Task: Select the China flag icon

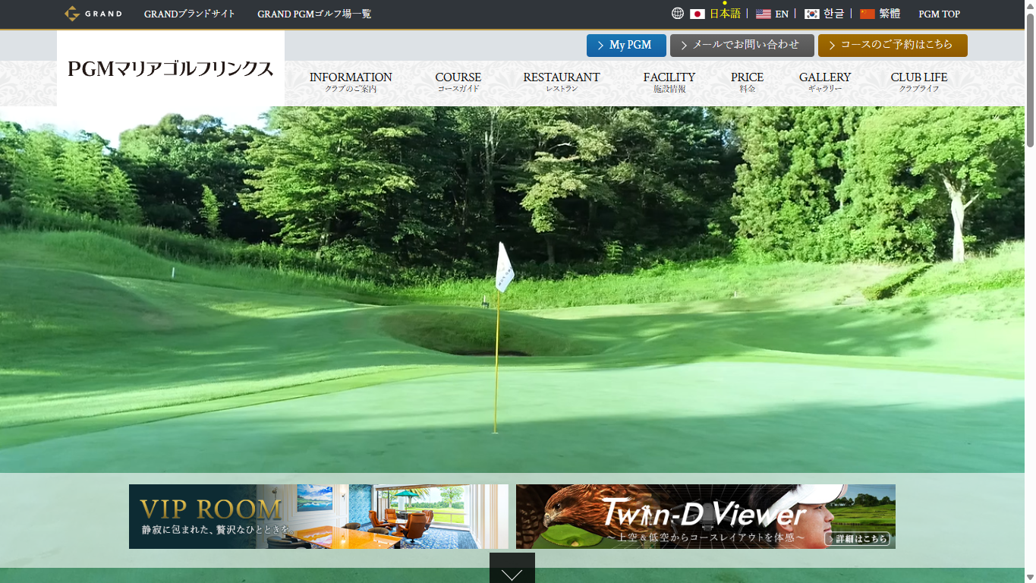Action: (x=868, y=14)
